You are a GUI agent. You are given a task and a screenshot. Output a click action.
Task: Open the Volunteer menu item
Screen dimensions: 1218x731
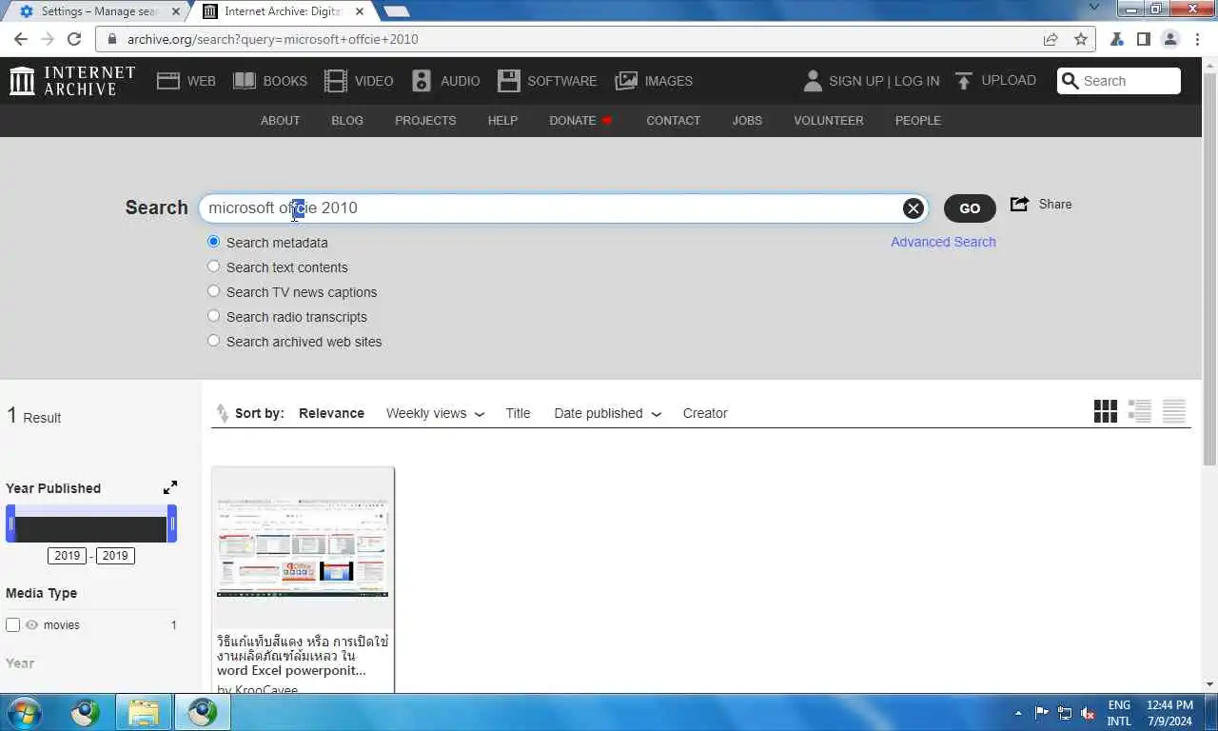click(x=829, y=121)
